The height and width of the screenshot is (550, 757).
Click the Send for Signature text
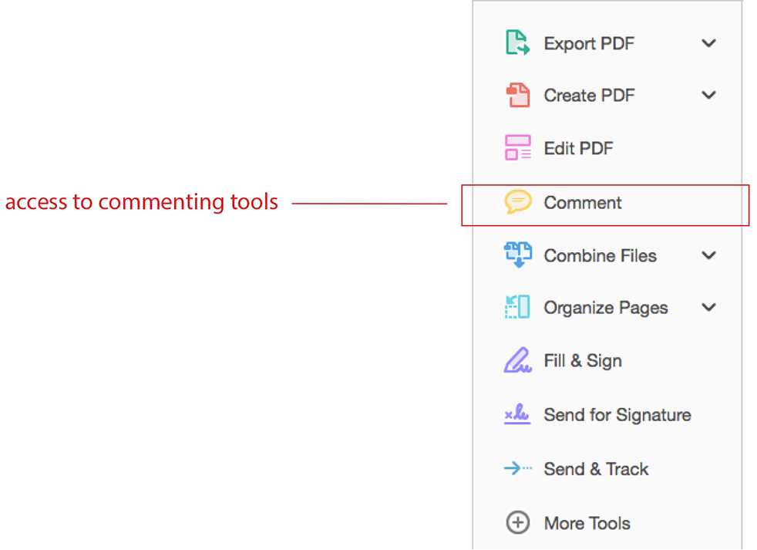(x=617, y=415)
